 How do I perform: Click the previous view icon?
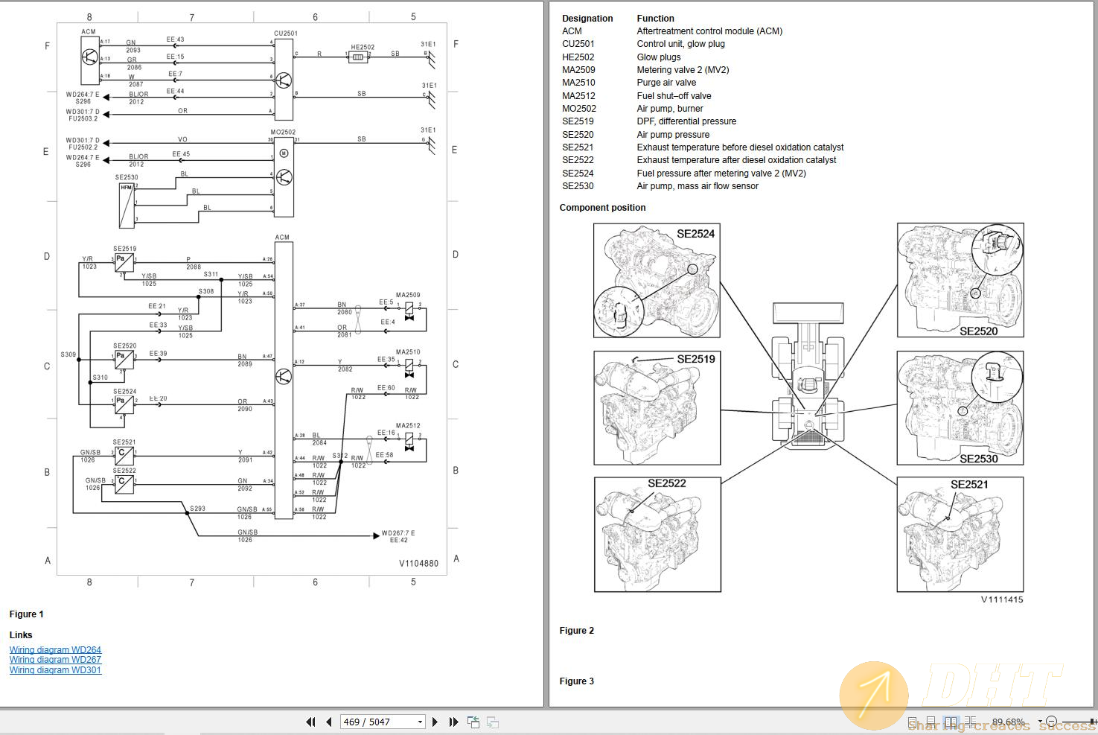click(x=473, y=722)
